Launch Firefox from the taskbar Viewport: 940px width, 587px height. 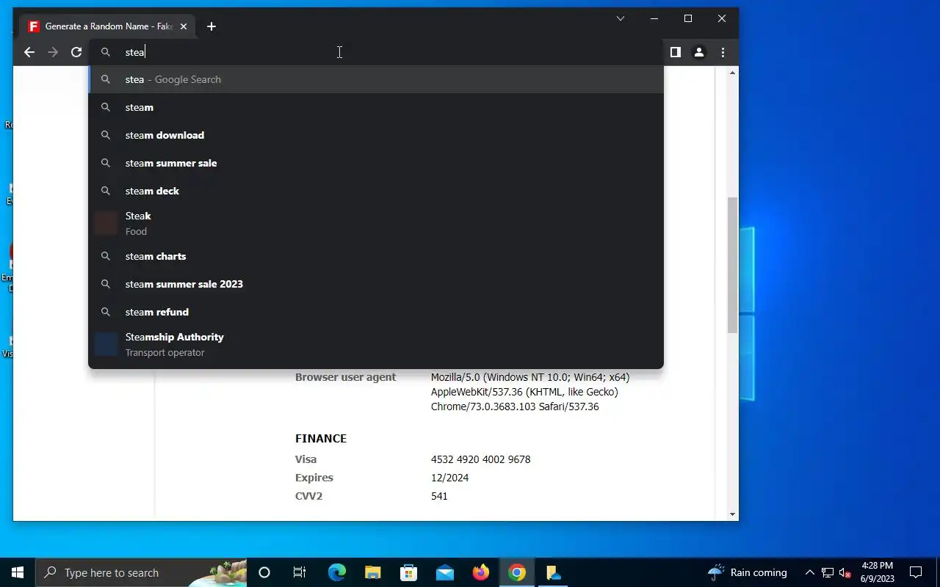click(x=481, y=572)
